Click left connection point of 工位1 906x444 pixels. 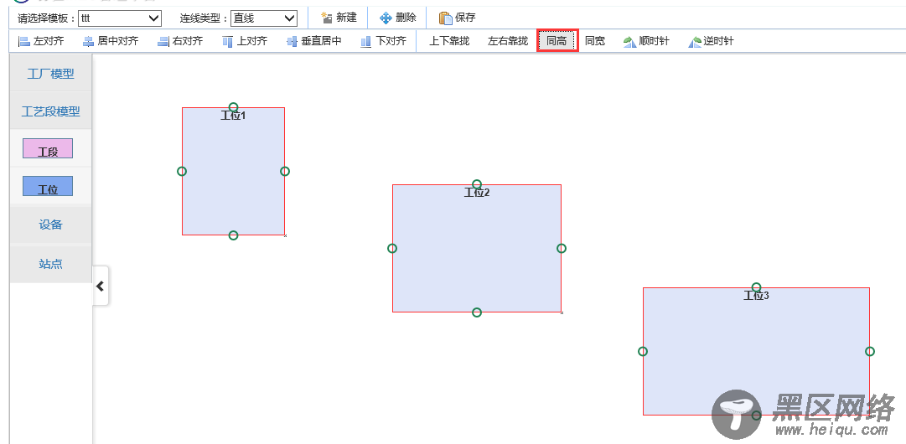182,172
